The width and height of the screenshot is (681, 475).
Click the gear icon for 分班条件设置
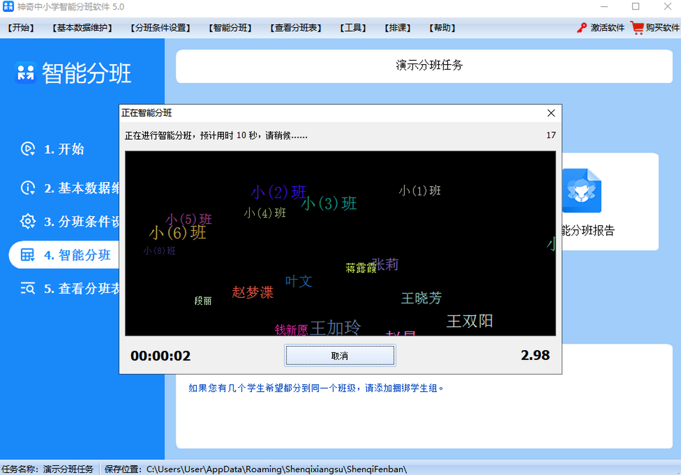pos(28,221)
